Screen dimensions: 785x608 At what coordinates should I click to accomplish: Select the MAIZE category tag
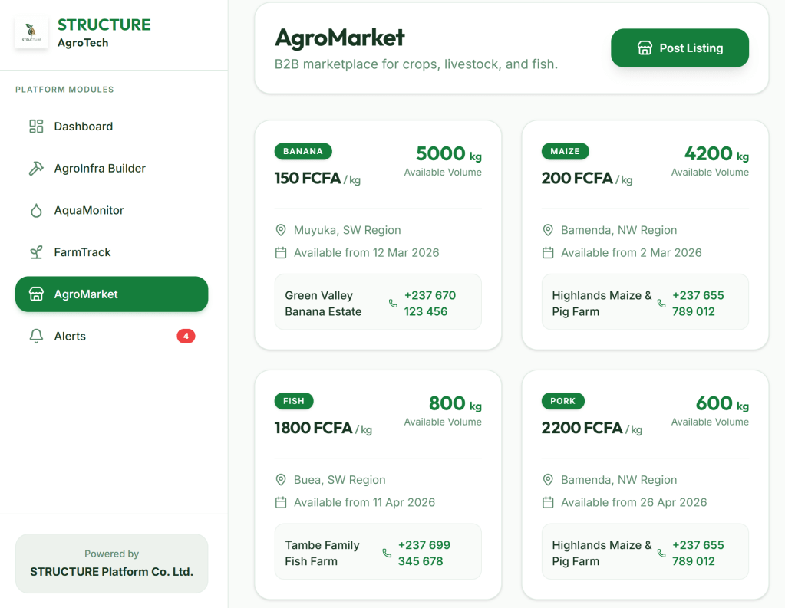click(x=565, y=151)
